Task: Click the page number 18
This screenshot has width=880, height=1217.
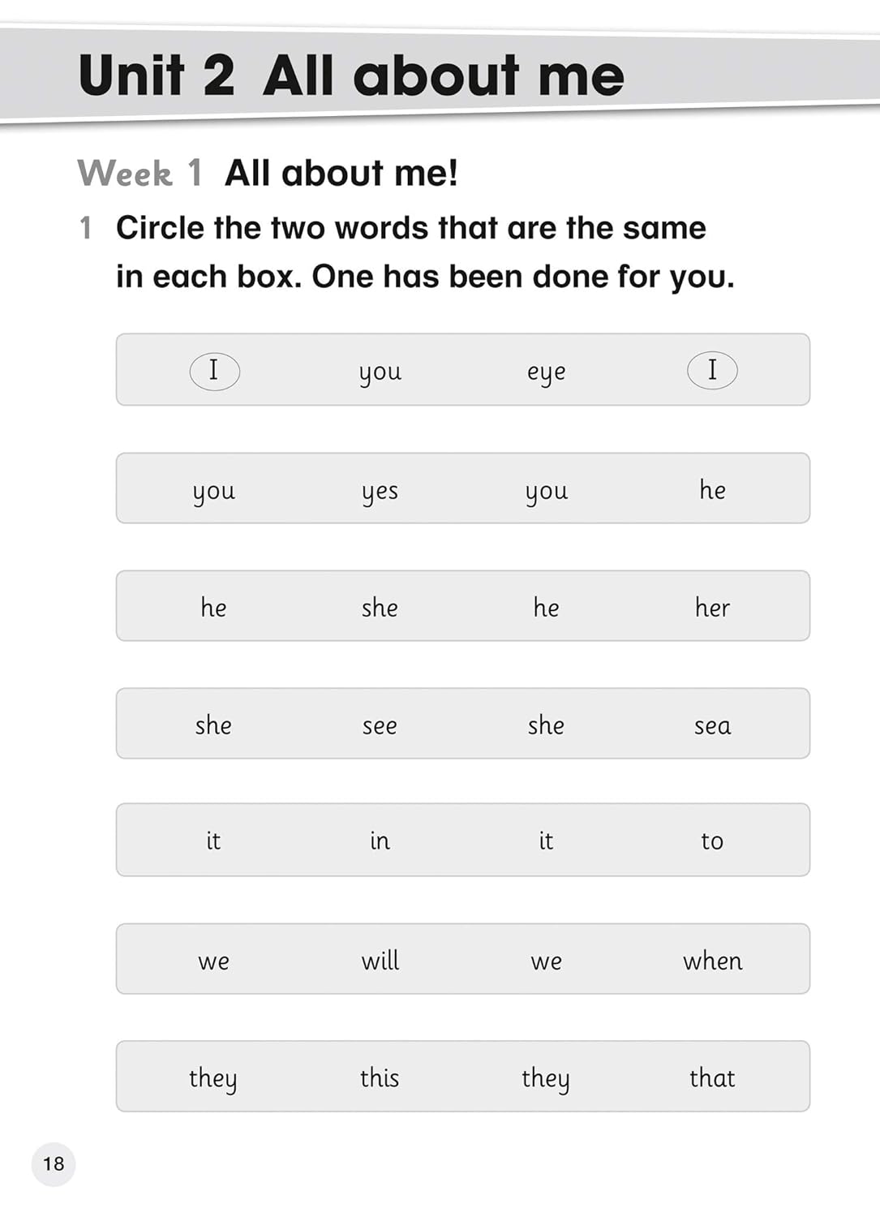Action: [x=54, y=1164]
